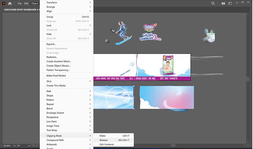
Task: Click the zoom percentage field
Action: coord(8,146)
